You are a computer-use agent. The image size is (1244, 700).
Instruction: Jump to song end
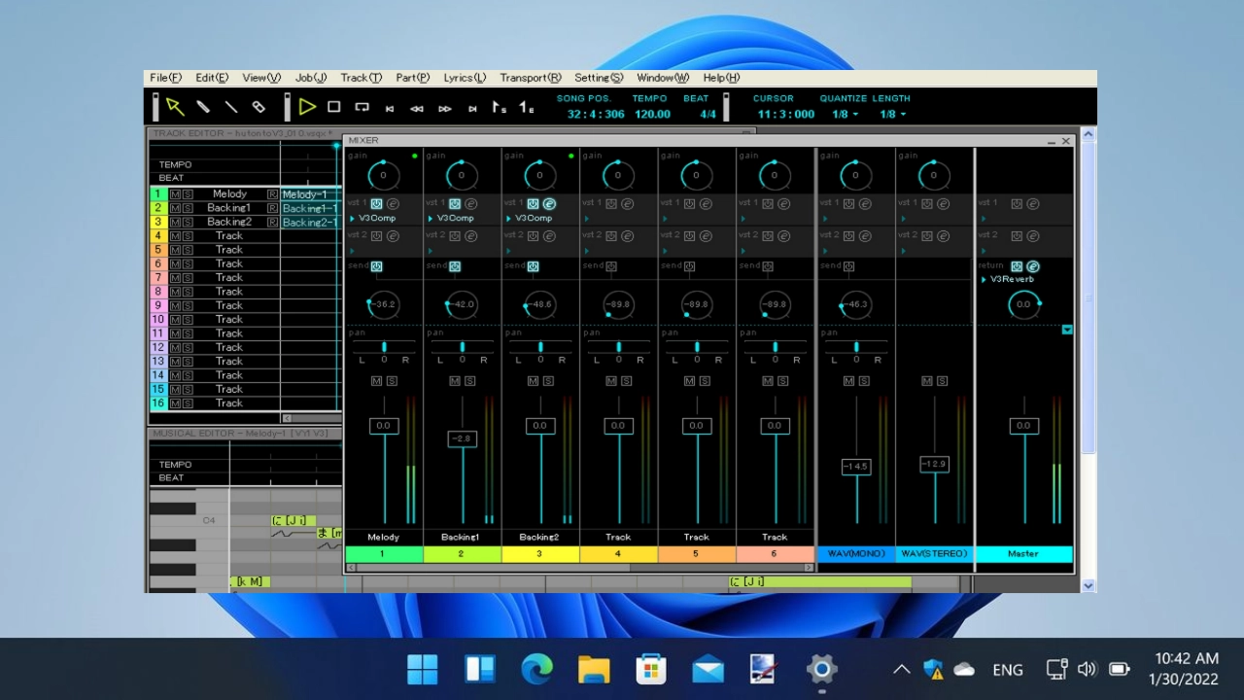point(472,109)
